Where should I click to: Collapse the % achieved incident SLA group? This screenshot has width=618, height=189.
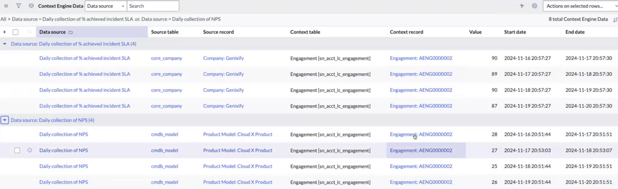click(x=5, y=44)
